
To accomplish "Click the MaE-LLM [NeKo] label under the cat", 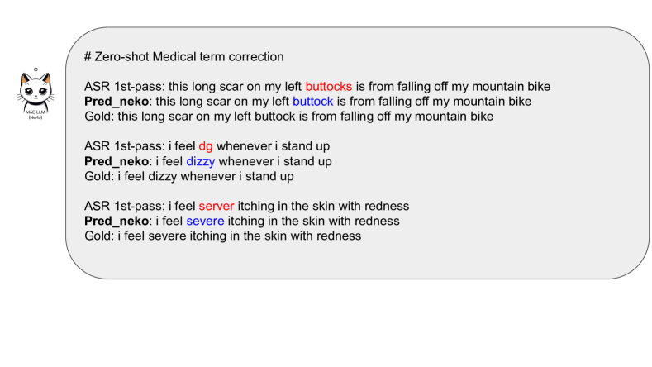I will point(36,112).
